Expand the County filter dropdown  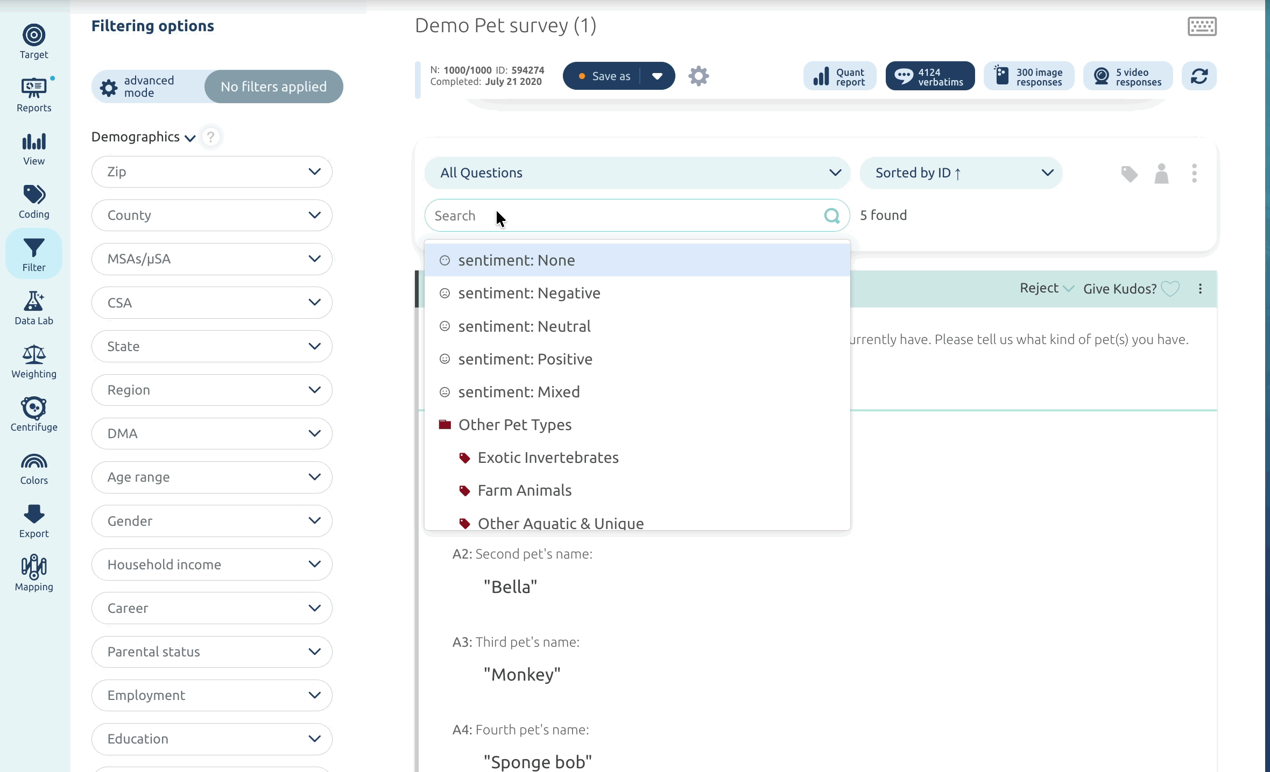coord(211,216)
